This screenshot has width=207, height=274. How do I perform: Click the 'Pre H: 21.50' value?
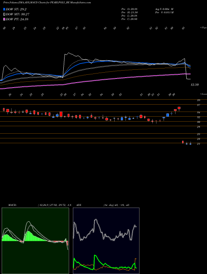(x=130, y=12)
